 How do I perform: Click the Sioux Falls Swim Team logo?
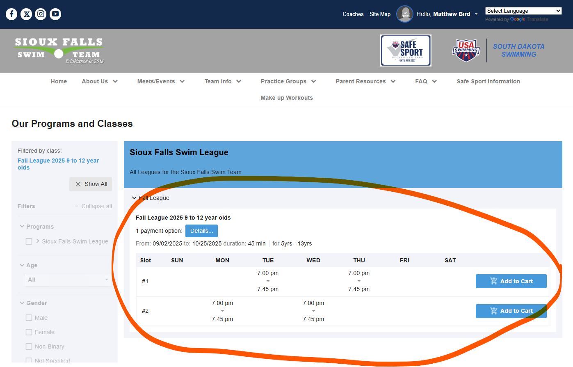59,50
